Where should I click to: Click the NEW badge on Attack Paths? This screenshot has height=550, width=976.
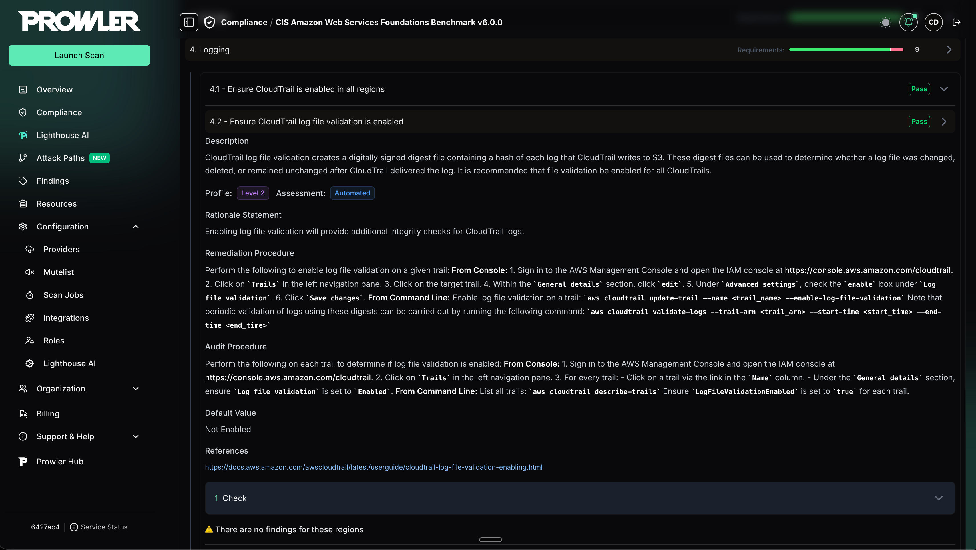click(99, 158)
